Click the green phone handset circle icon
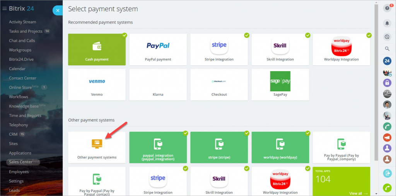Screen dimensions: 396x196 387,126
